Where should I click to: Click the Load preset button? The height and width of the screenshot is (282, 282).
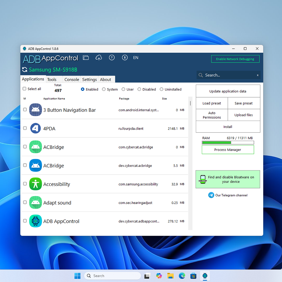(x=212, y=103)
